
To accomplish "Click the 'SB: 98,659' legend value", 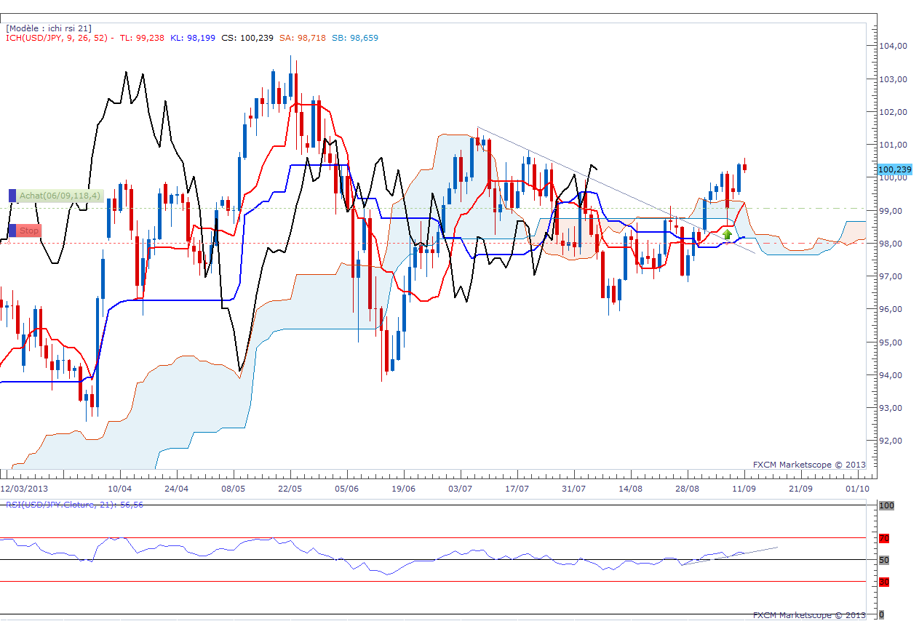I will [354, 38].
